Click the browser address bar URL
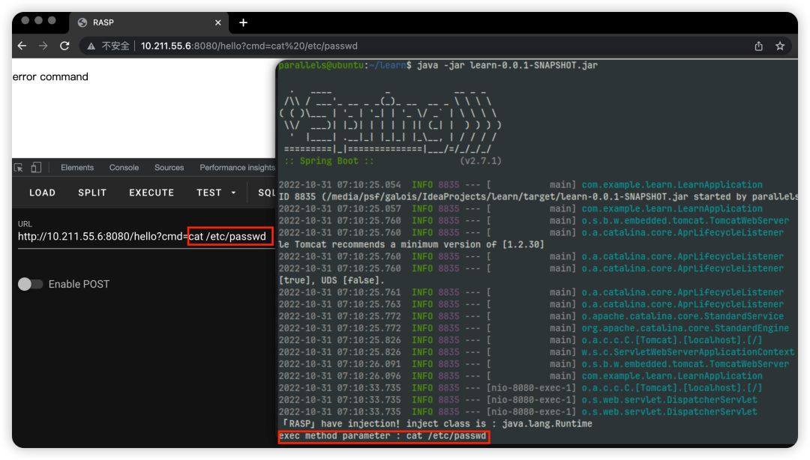This screenshot has height=460, width=810. [249, 46]
